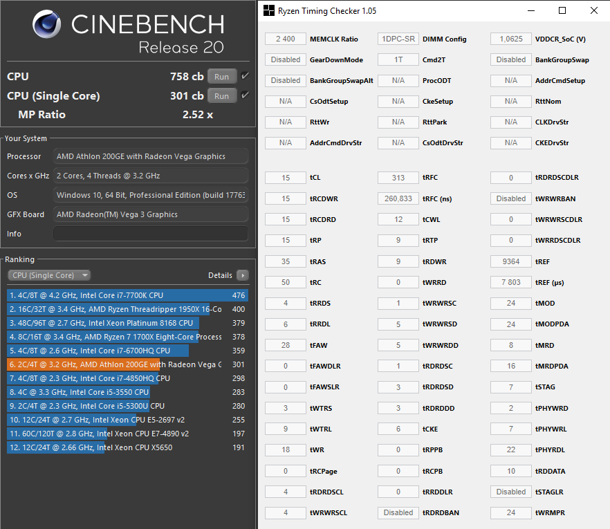Click the tRAS value 35

[286, 261]
